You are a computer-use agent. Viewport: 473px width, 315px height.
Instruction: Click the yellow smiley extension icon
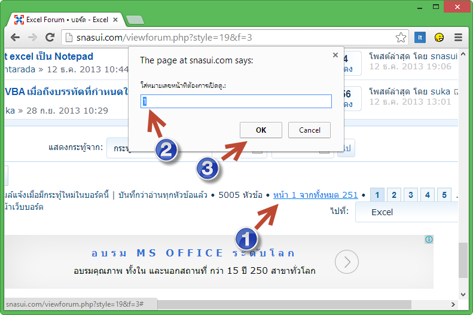(440, 38)
